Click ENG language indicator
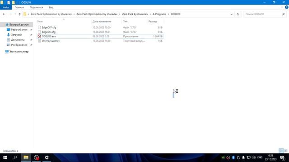The width and height of the screenshot is (289, 162). 260,157
